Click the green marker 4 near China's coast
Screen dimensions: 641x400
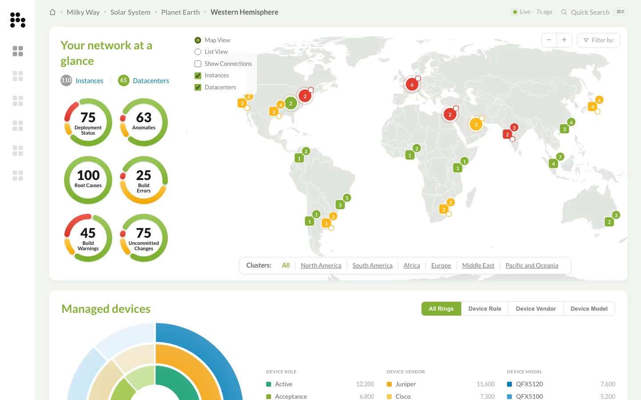(571, 122)
